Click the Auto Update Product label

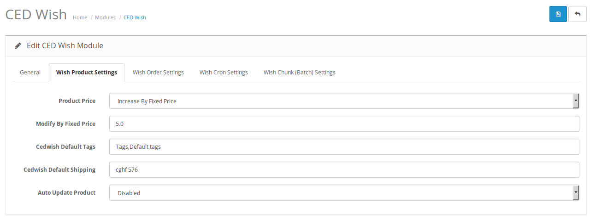pos(66,193)
